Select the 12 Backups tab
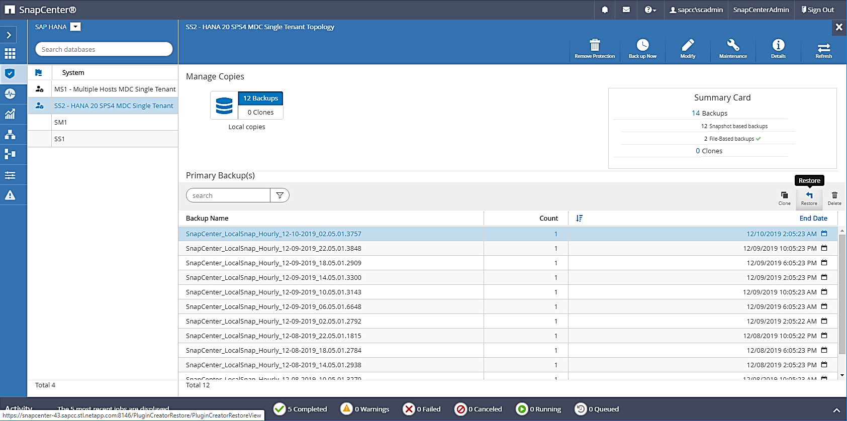Image resolution: width=847 pixels, height=421 pixels. (260, 98)
